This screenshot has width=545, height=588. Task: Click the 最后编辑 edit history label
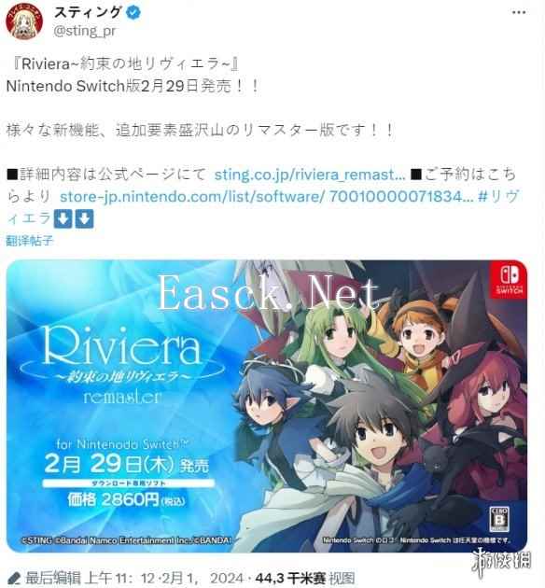point(52,579)
